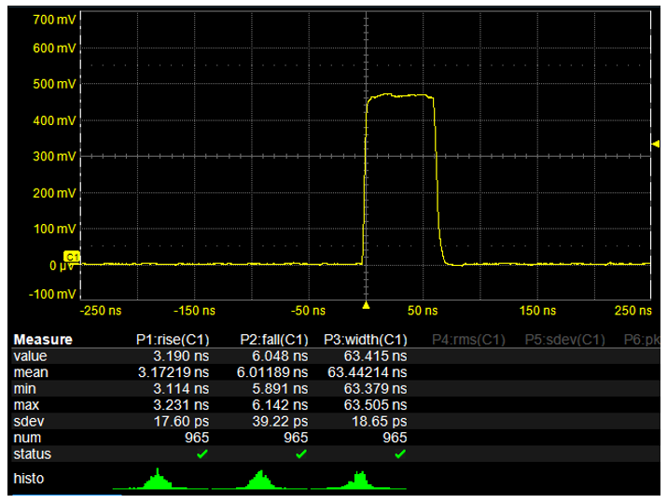Click the 50 ns time axis label

click(x=423, y=311)
